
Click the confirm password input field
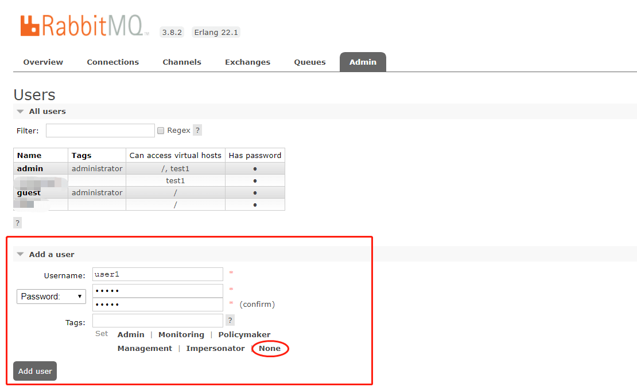tap(158, 305)
